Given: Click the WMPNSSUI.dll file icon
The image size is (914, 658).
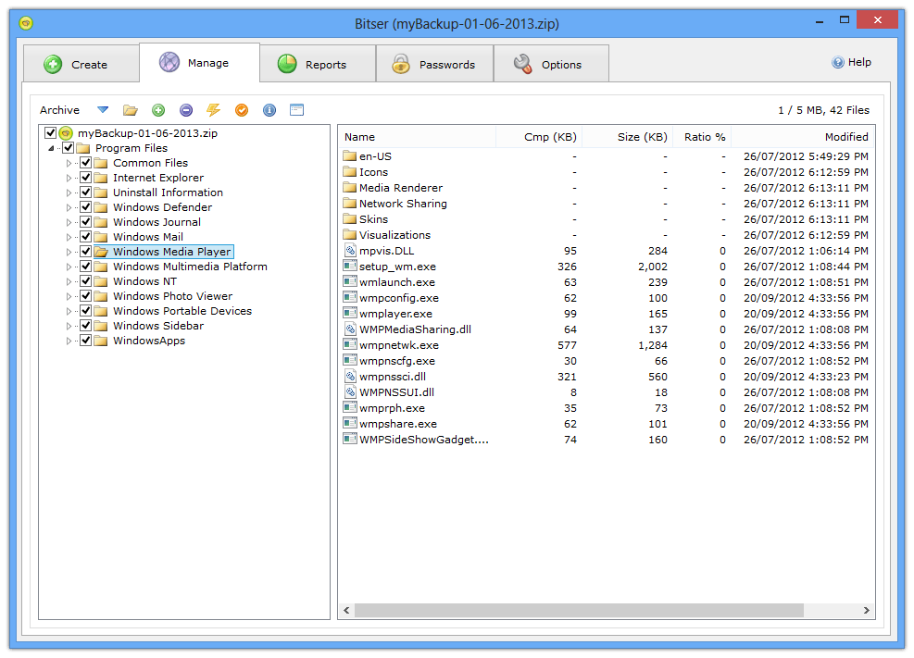Looking at the screenshot, I should coord(350,392).
